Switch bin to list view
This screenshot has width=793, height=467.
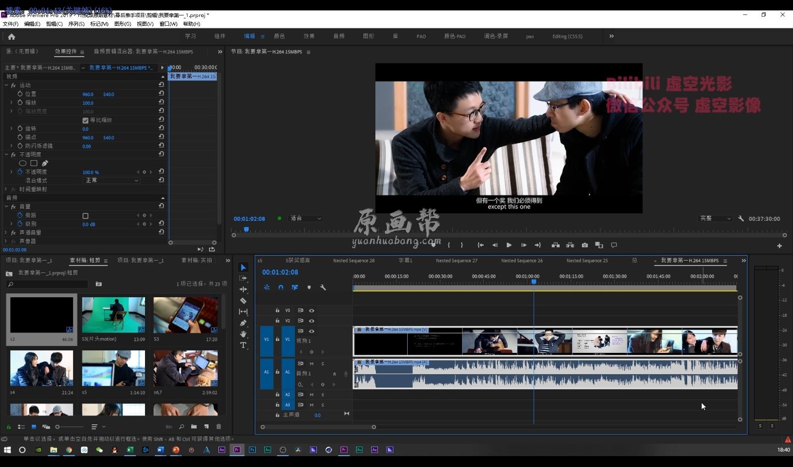21,427
